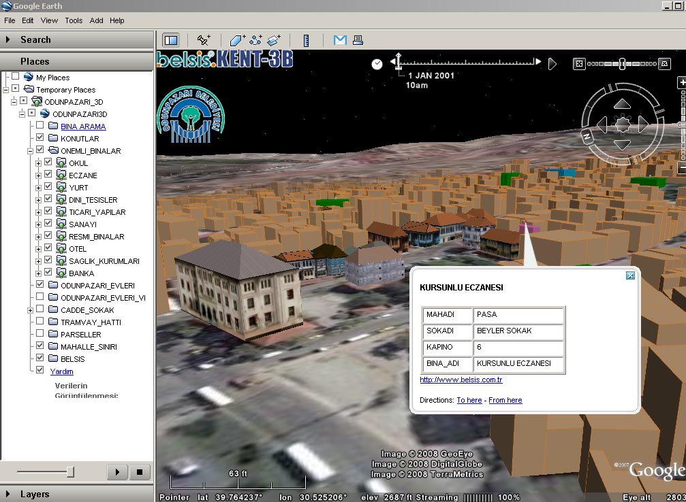Click the time range slider thumb
Viewport: 686px width, 502px height.
pos(622,64)
